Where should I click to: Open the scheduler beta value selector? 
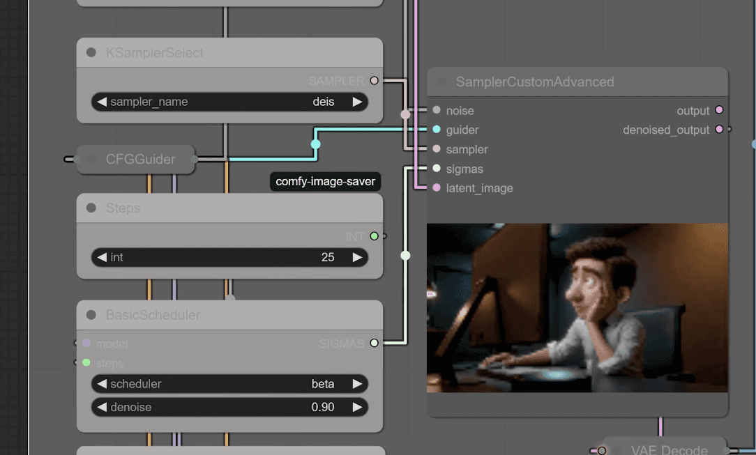coord(229,384)
